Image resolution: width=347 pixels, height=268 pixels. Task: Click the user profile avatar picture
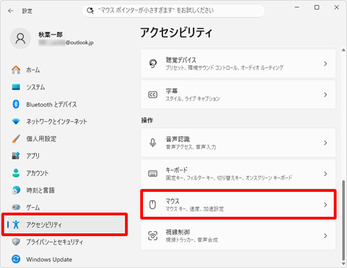coord(20,39)
